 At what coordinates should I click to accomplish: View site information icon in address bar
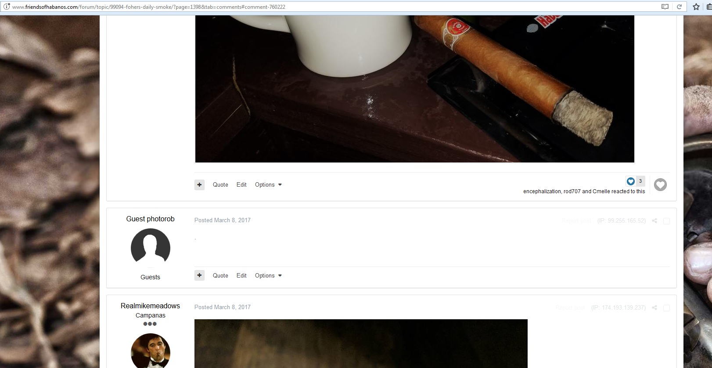(x=7, y=7)
